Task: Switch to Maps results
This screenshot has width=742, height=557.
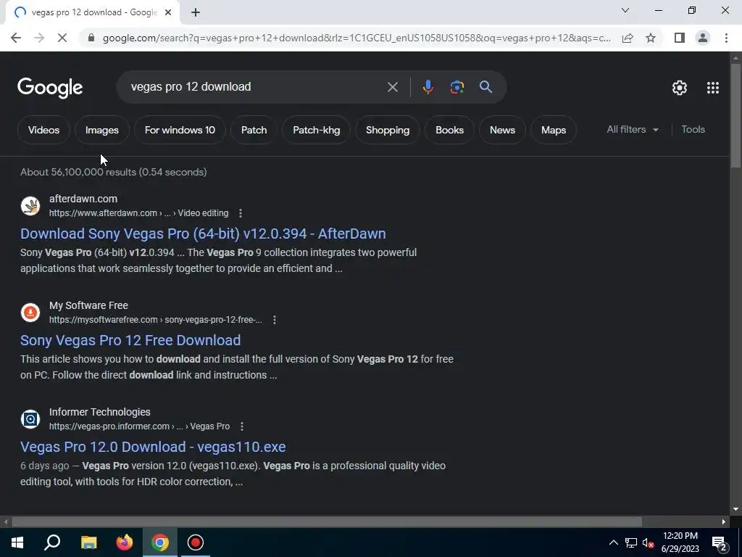Action: [x=553, y=130]
